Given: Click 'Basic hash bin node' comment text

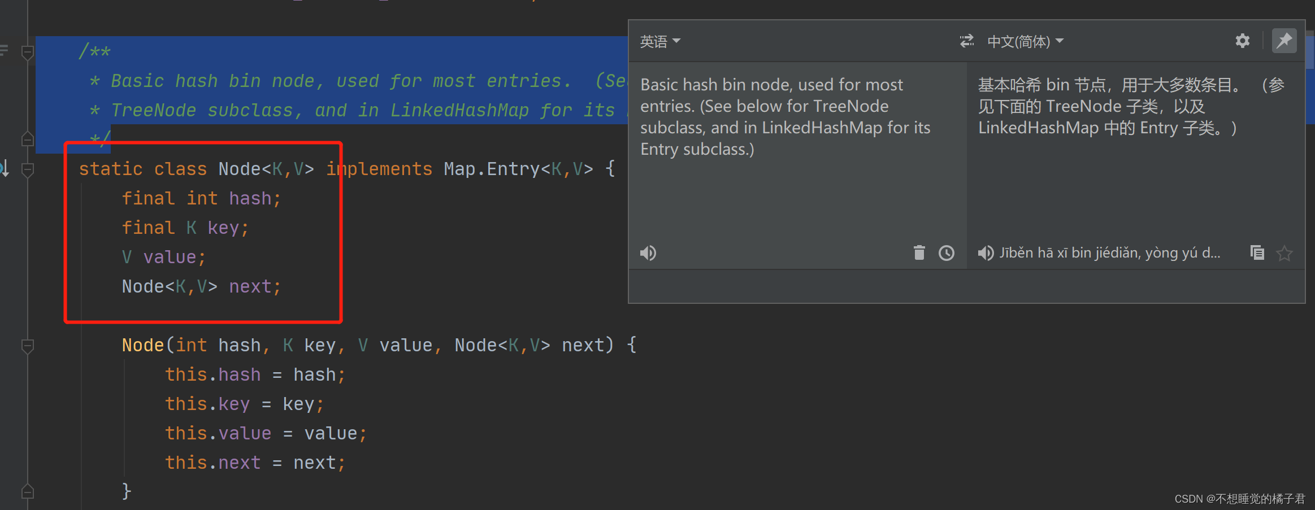Looking at the screenshot, I should [x=212, y=81].
